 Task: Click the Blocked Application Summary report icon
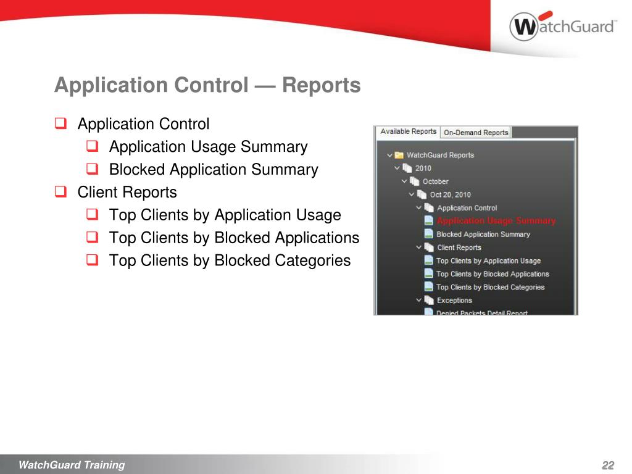click(x=428, y=234)
